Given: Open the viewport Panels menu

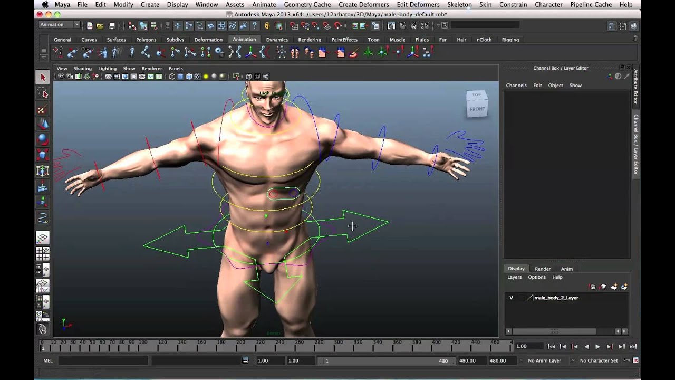Looking at the screenshot, I should (x=176, y=68).
